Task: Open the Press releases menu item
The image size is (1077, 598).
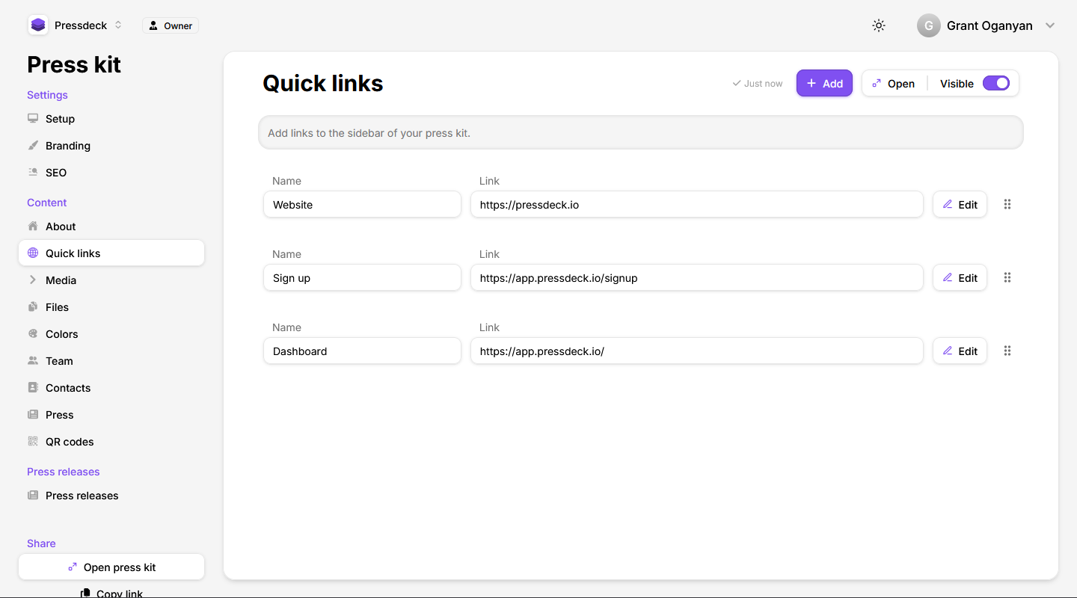Action: click(82, 496)
